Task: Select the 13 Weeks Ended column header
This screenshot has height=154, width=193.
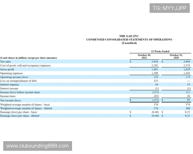Action: pyautogui.click(x=160, y=51)
